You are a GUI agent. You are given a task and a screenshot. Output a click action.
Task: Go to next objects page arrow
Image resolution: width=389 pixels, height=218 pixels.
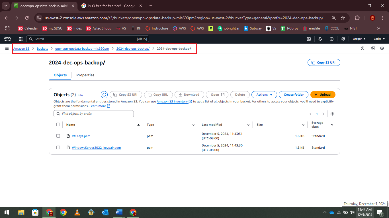tap(323, 114)
